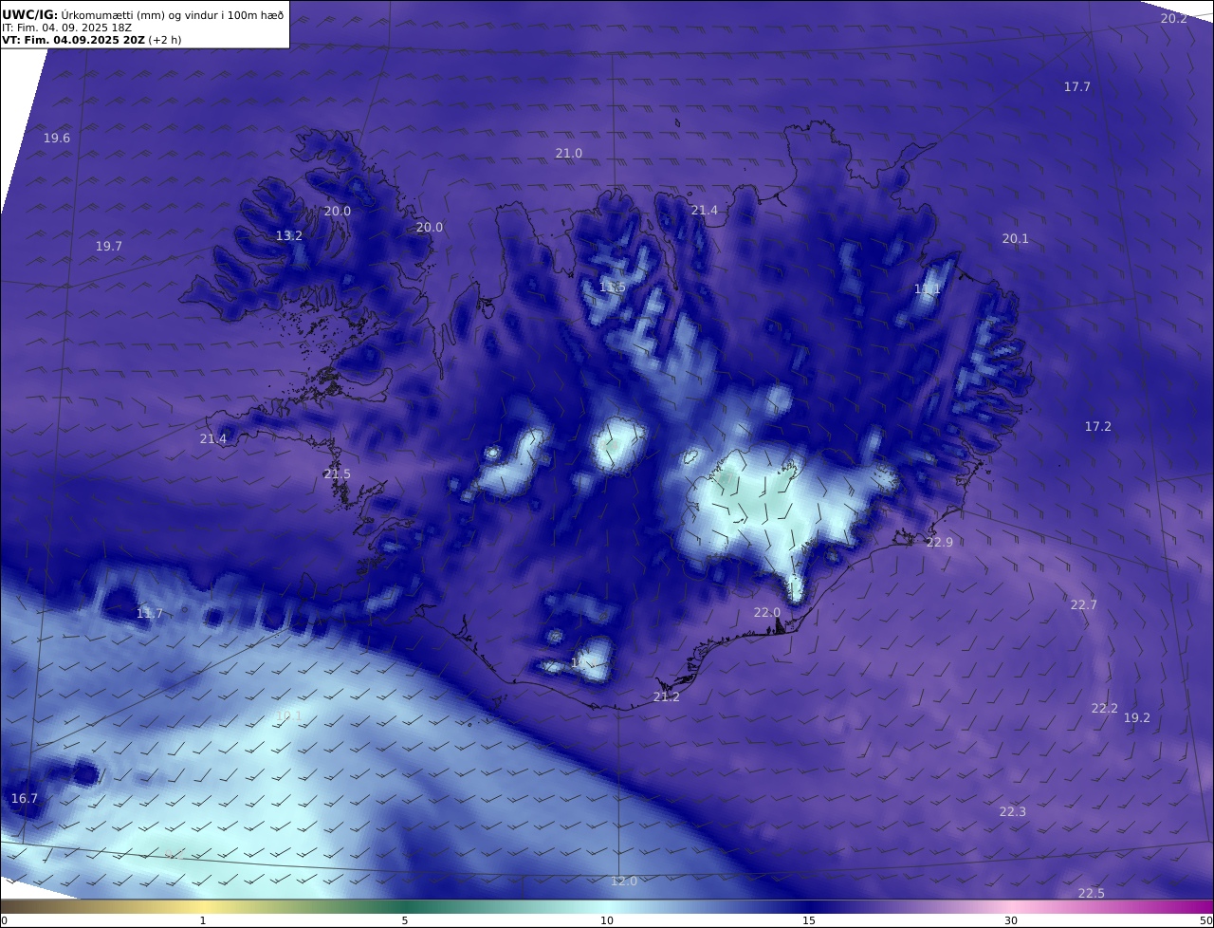The width and height of the screenshot is (1214, 928).
Task: Click the 22.0 value on the map
Action: pos(767,613)
